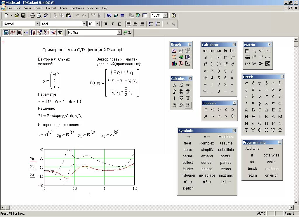Show the Graph toolbar icon
Screen dimensions: 299x217
(x=13, y=32)
